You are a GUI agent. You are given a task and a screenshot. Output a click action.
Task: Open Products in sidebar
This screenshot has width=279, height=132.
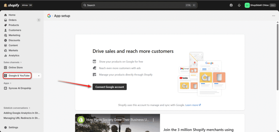click(14, 25)
